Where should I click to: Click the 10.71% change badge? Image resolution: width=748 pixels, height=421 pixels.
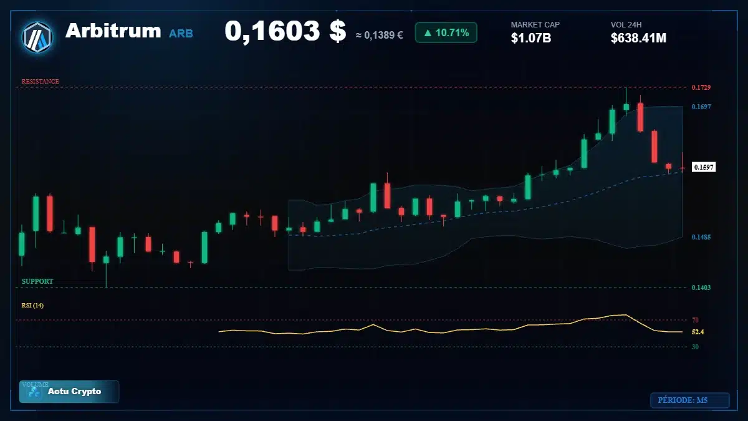click(446, 32)
